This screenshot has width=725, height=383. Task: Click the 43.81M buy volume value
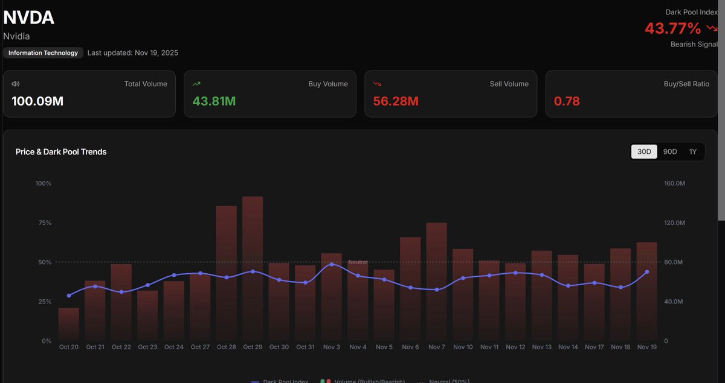[x=214, y=101]
